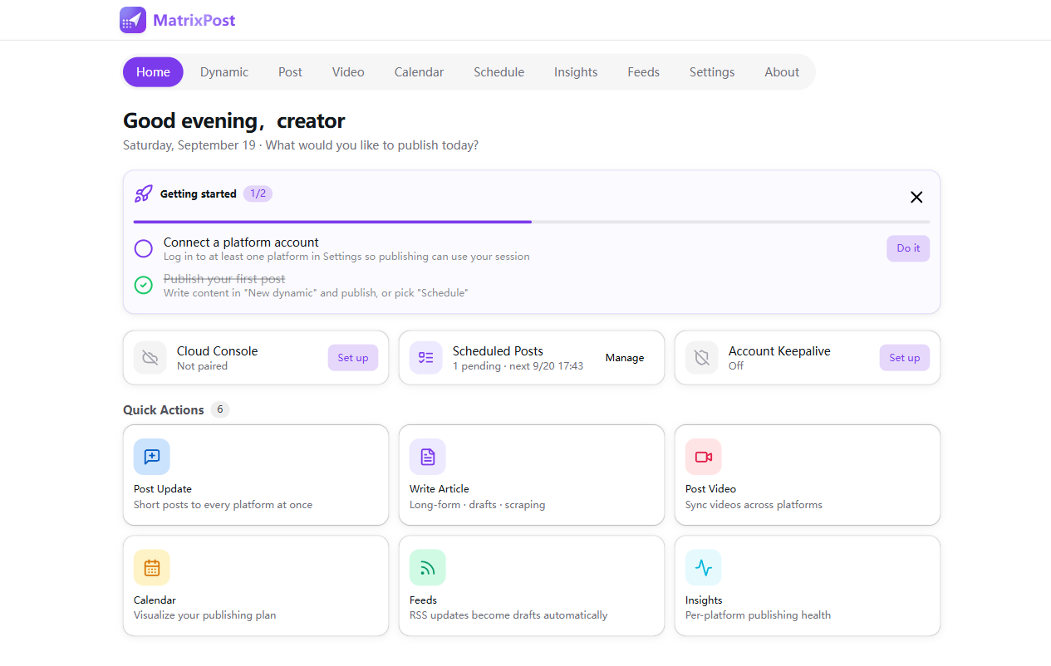Click the Insights pulse icon
This screenshot has width=1051, height=666.
click(704, 567)
